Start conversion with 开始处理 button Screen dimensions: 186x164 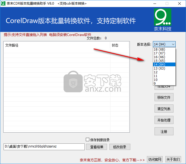[x=164, y=120]
